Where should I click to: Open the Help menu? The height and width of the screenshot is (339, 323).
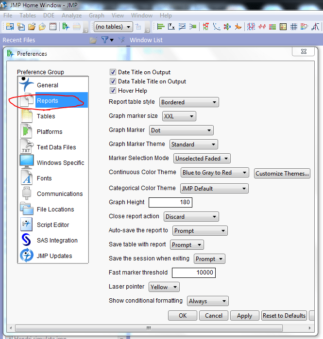[166, 16]
